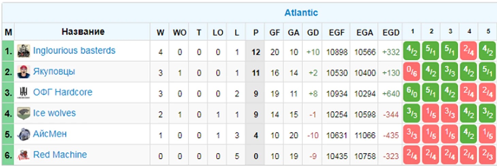This screenshot has width=497, height=166.
Task: Open the АйсМен team link
Action: (50, 134)
